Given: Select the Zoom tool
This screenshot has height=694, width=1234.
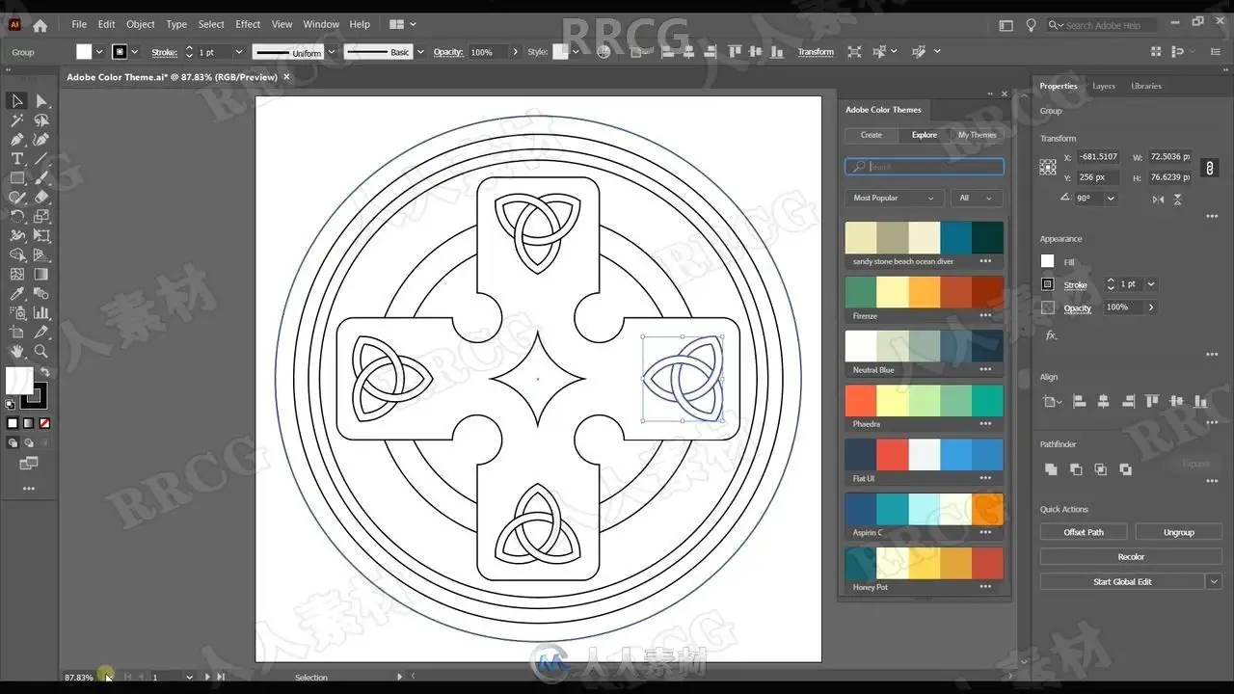Looking at the screenshot, I should click(x=41, y=352).
